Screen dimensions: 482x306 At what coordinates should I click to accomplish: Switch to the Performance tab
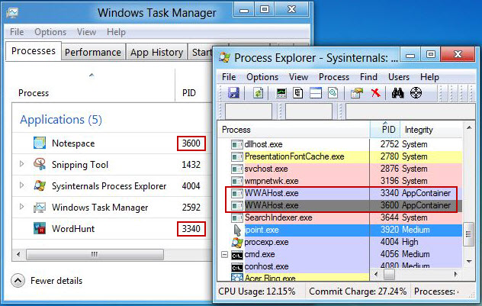click(93, 53)
